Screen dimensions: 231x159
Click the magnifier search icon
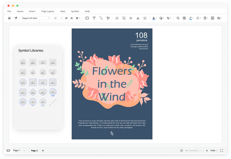click(x=178, y=18)
